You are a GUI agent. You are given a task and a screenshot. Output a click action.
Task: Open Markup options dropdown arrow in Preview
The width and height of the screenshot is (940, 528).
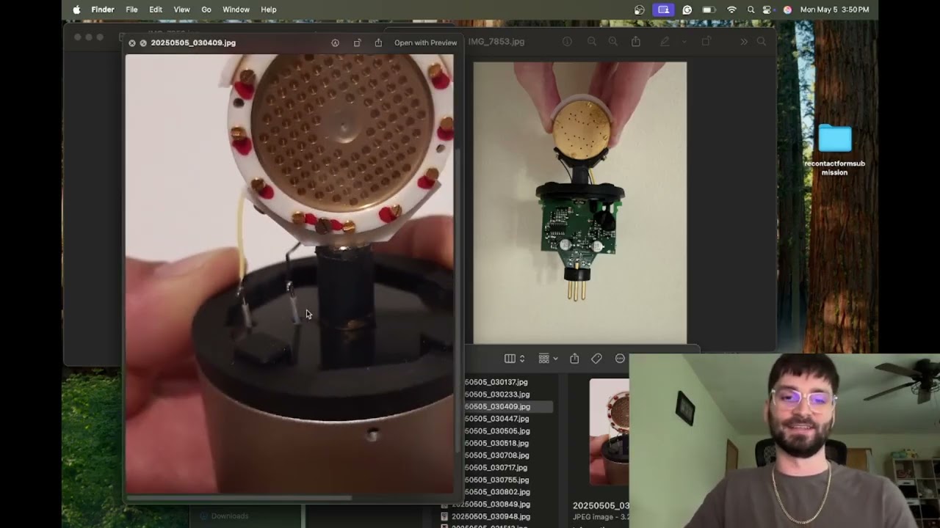coord(684,42)
